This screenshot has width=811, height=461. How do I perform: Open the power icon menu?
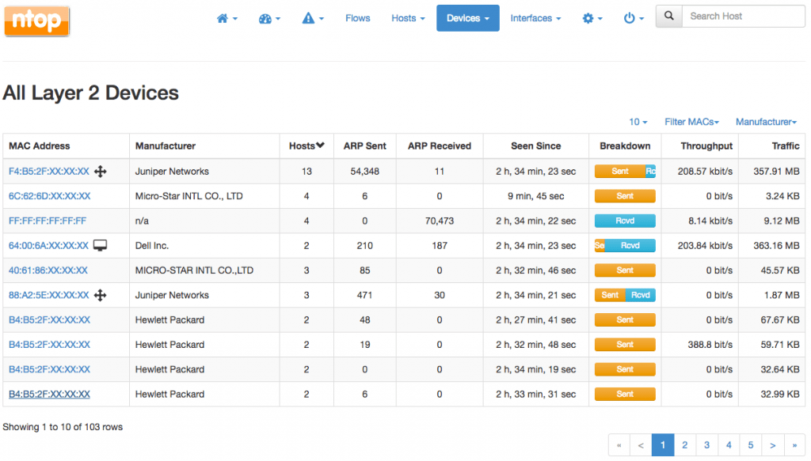click(x=634, y=18)
